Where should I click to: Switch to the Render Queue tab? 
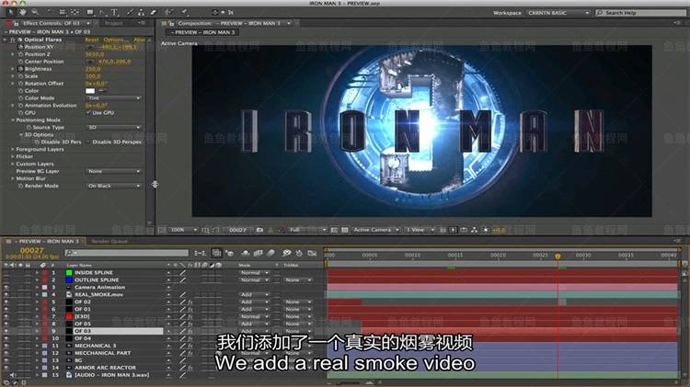pos(109,242)
